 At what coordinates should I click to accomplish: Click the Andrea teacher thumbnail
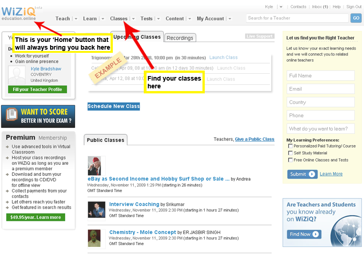(94, 166)
